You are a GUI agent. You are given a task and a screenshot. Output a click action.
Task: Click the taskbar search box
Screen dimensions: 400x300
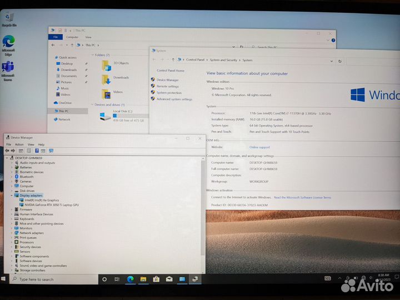pos(54,279)
